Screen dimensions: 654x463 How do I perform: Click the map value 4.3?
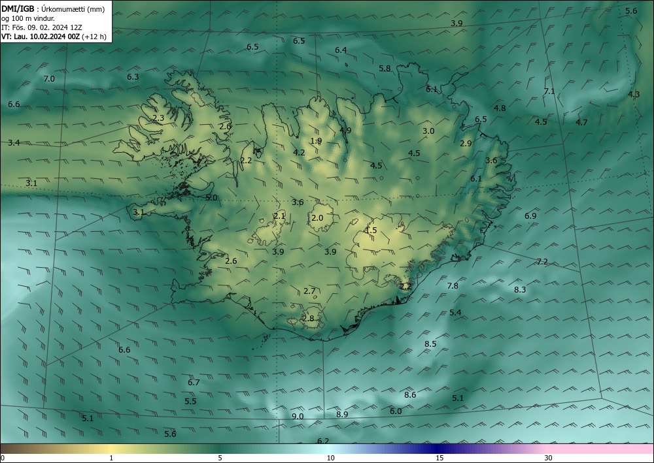coord(634,95)
